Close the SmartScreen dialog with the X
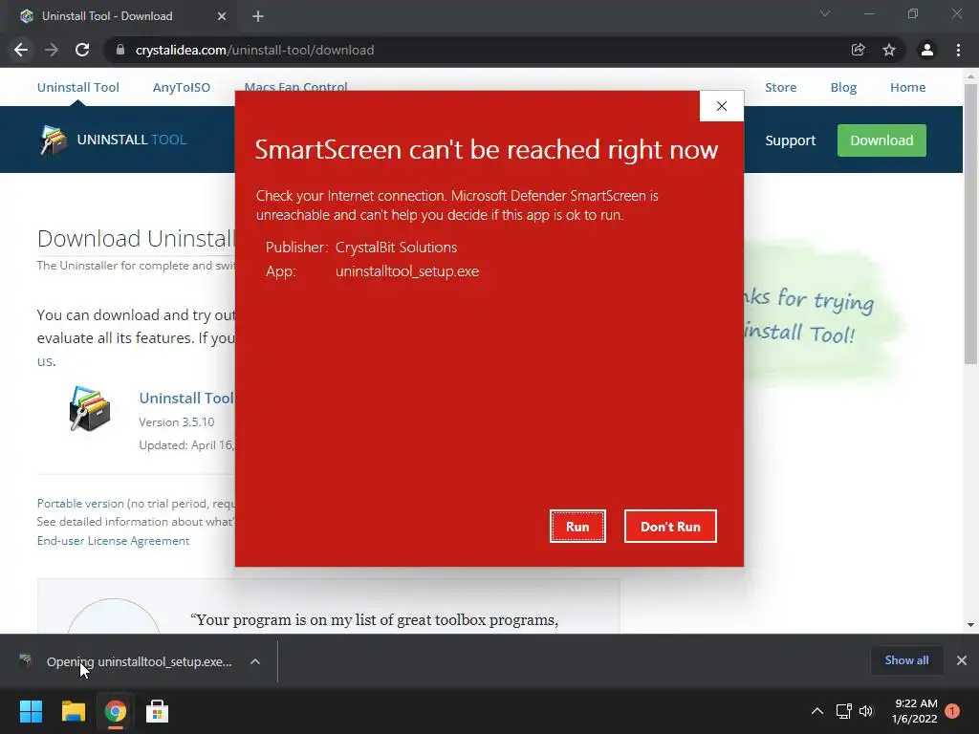This screenshot has width=979, height=734. coord(722,106)
